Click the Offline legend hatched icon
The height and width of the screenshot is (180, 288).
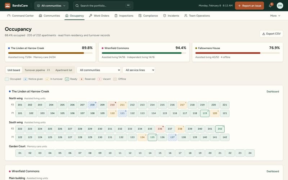point(115,79)
